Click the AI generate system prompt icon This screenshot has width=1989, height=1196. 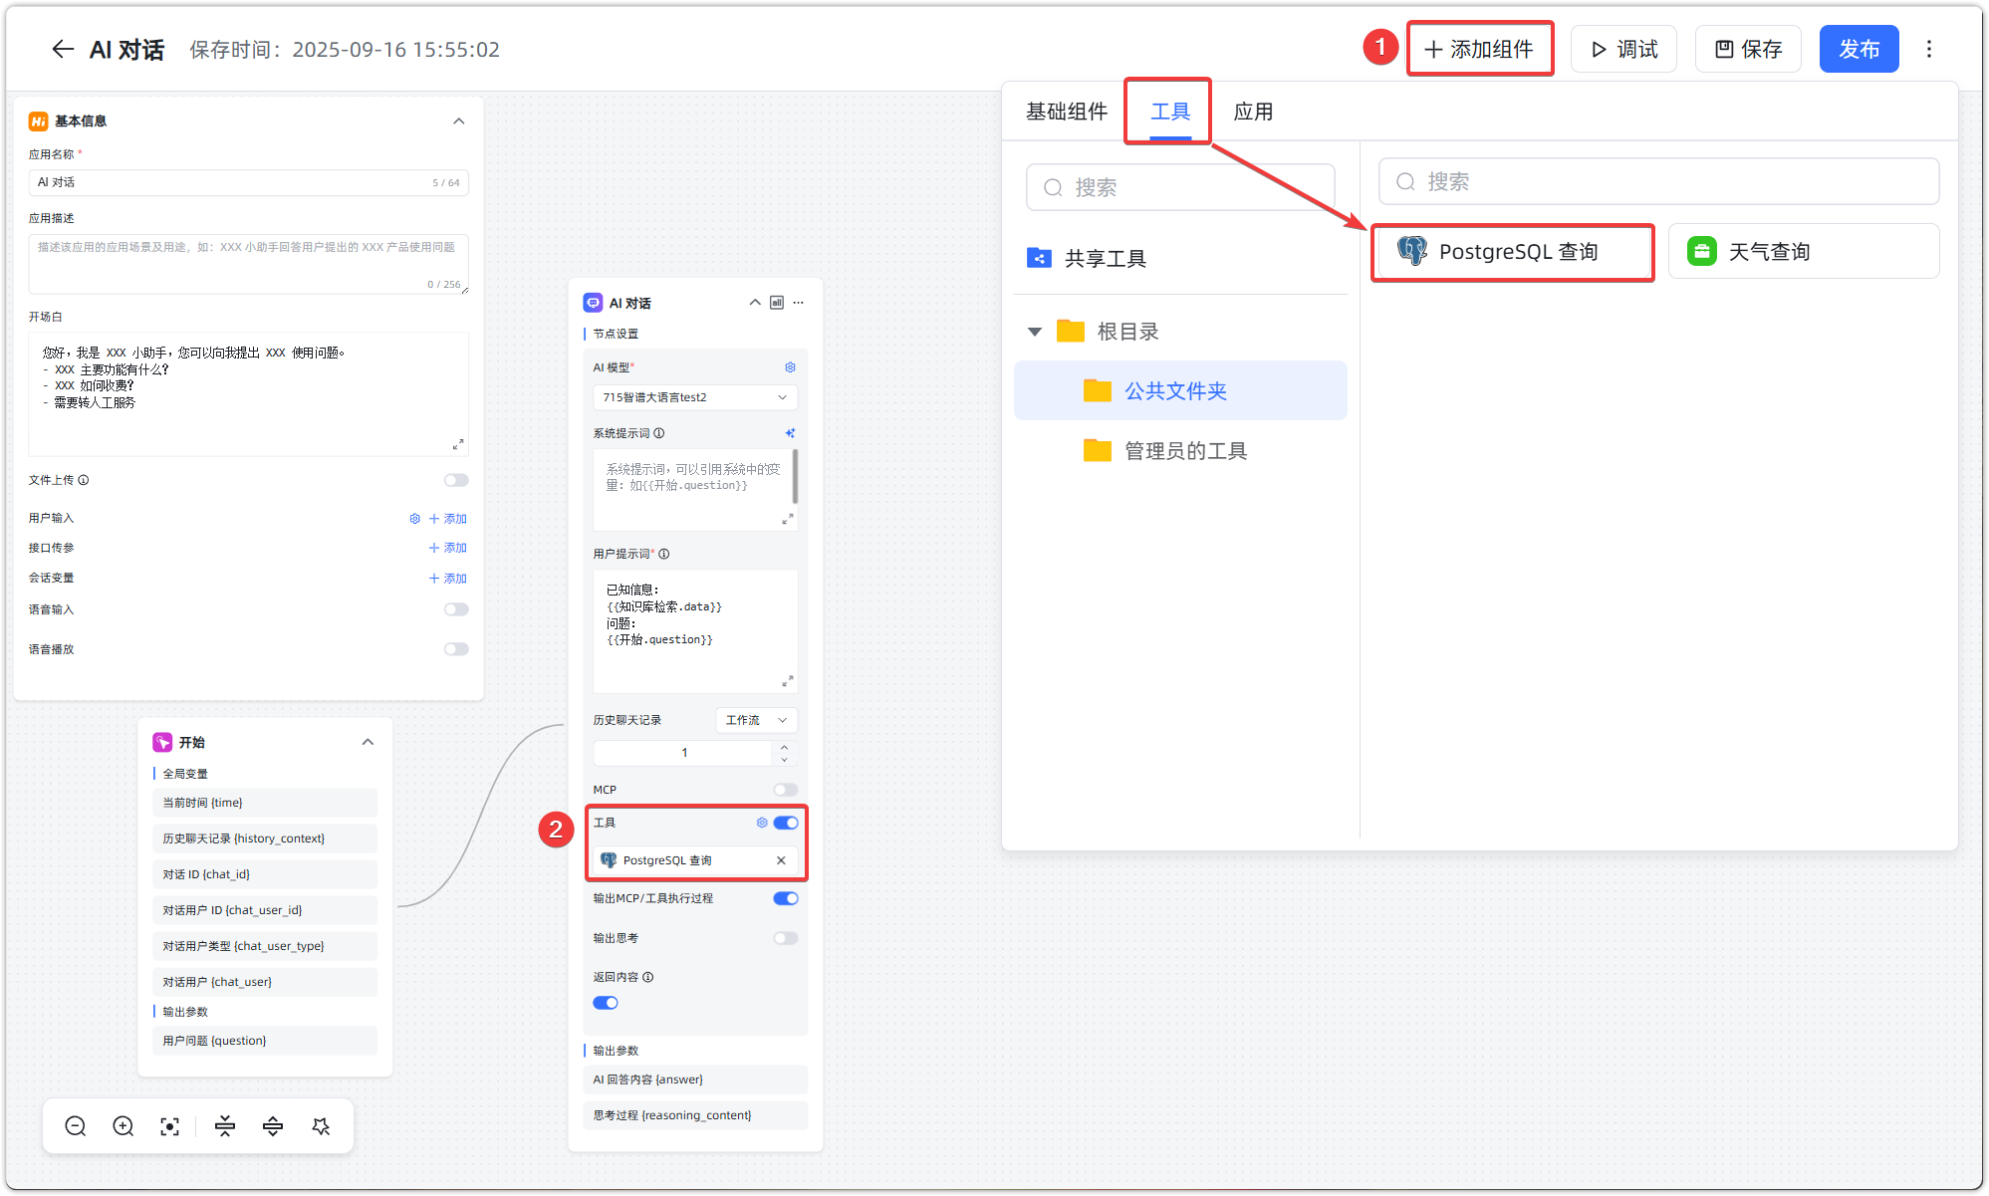tap(790, 433)
